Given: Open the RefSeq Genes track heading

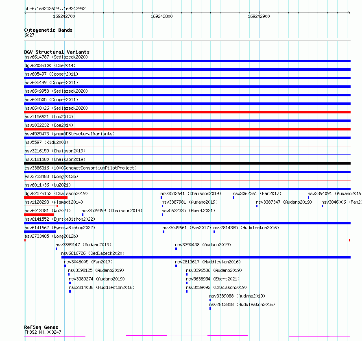Looking at the screenshot, I should [41, 327].
